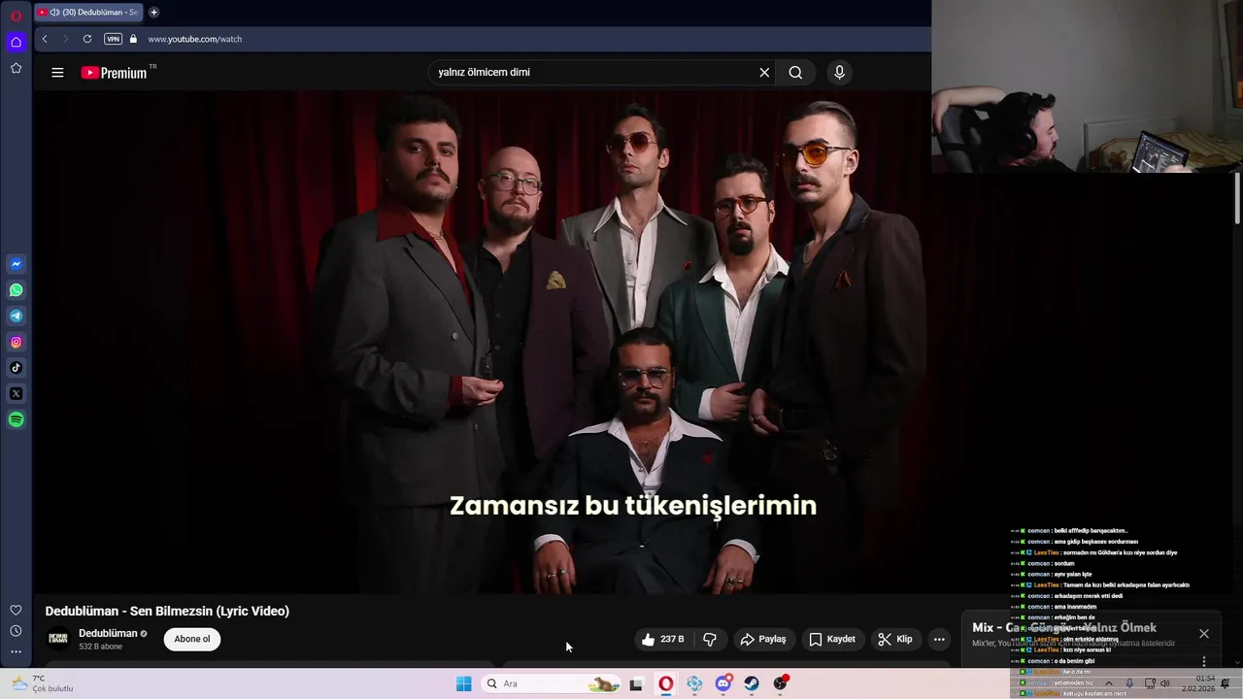Open volume control in system tray
The height and width of the screenshot is (699, 1243).
pos(1165,683)
